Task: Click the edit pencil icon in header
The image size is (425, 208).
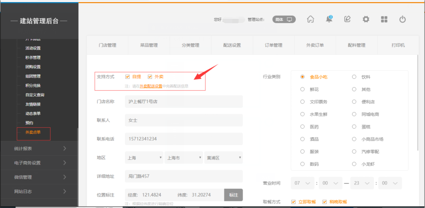Action: 347,19
